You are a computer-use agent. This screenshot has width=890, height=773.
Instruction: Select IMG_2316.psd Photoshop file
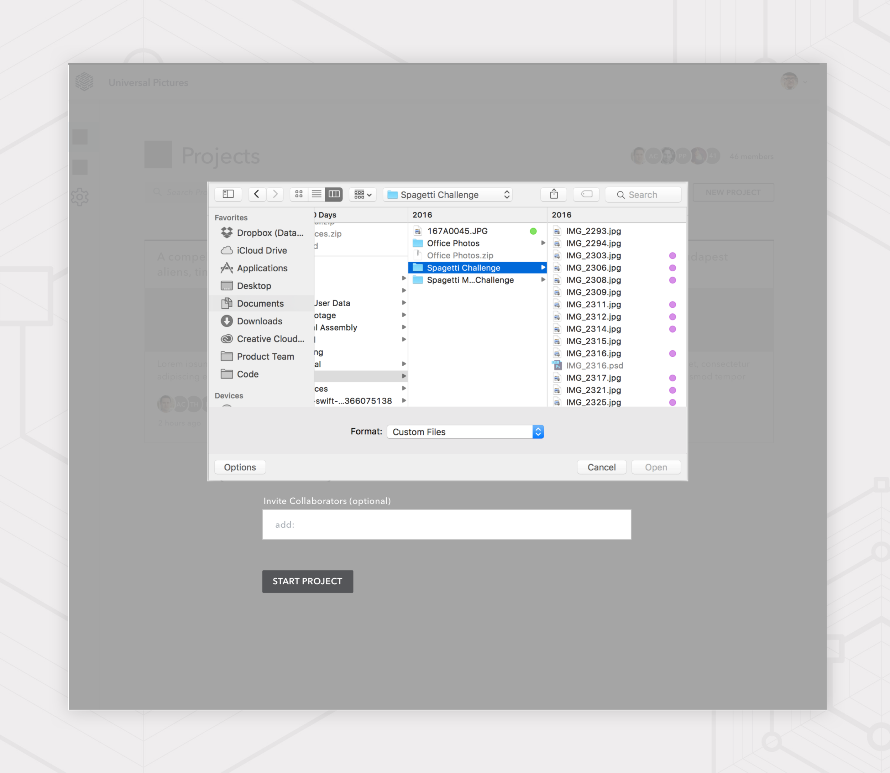pyautogui.click(x=617, y=365)
